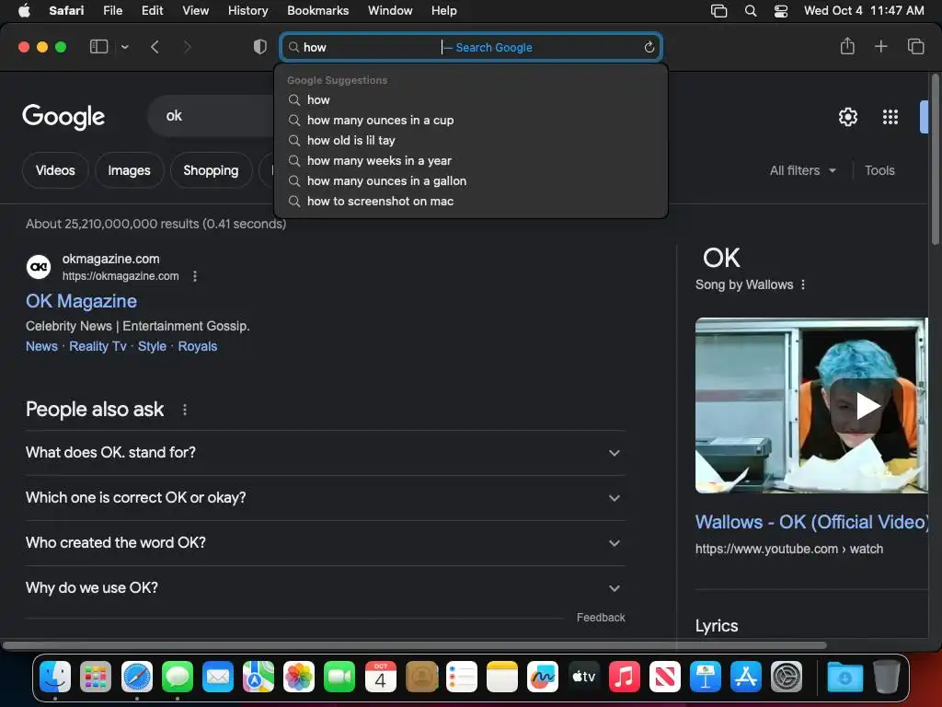Open search Tools

tap(879, 170)
